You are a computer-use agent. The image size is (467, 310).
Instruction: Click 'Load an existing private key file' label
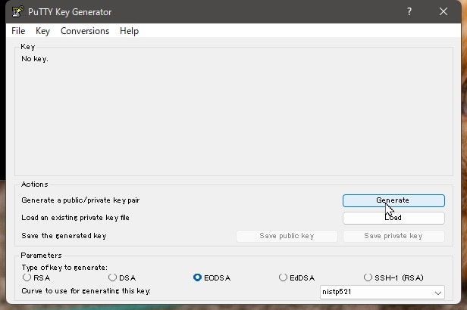(x=75, y=218)
